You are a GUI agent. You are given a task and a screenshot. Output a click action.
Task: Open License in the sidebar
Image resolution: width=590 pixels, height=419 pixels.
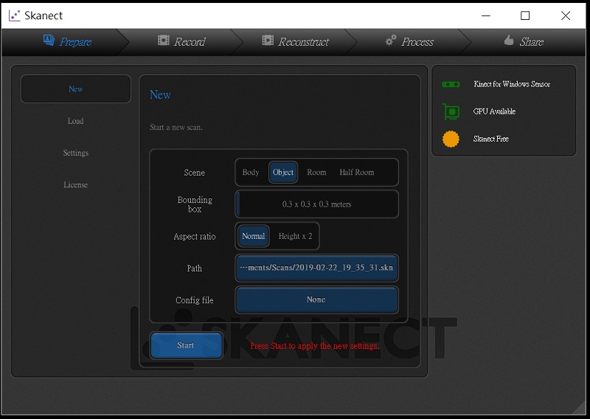point(76,185)
